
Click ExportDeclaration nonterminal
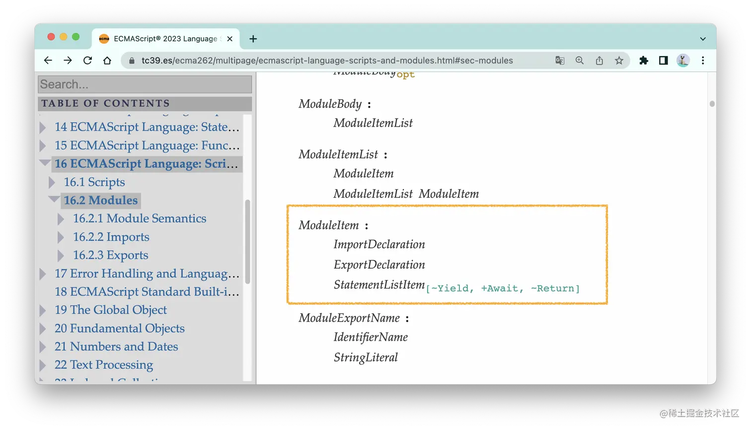[x=379, y=265]
